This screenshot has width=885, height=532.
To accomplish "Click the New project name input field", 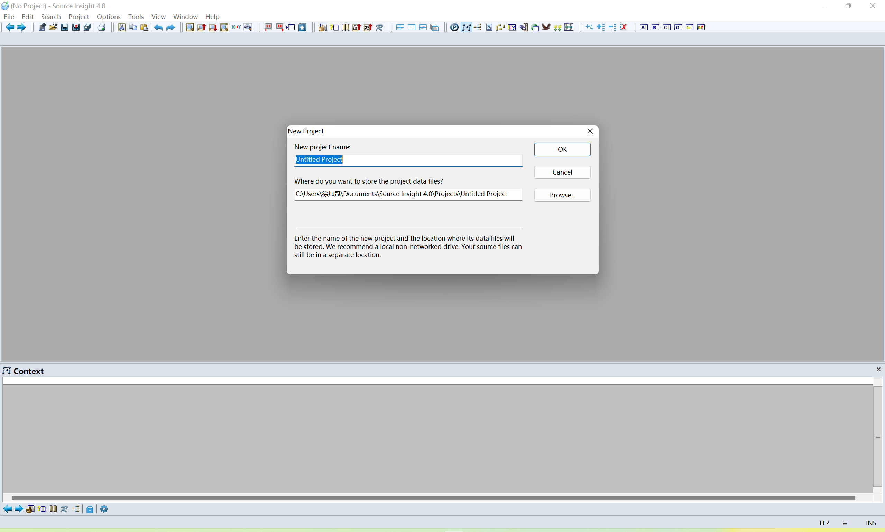I will pos(408,160).
